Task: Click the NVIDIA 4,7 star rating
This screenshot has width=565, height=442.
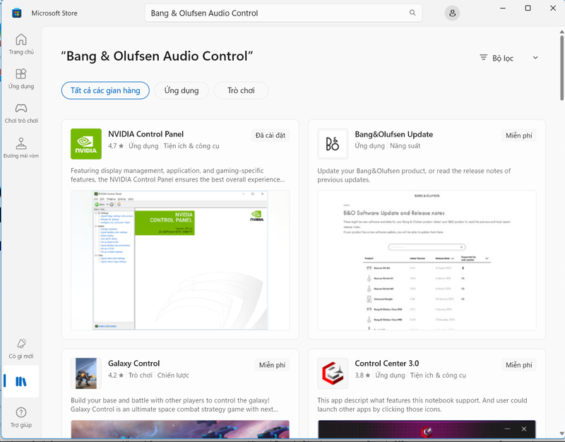Action: coord(116,146)
